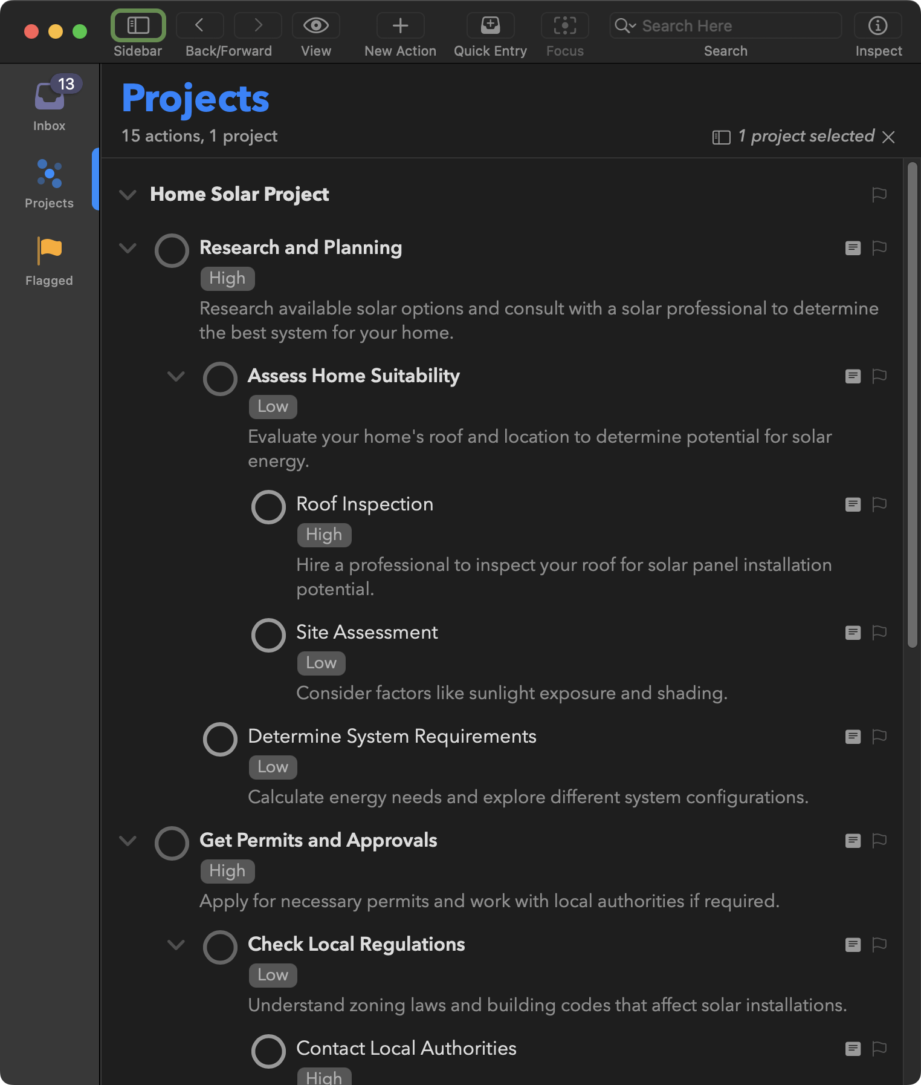The height and width of the screenshot is (1085, 921).
Task: Open the View options eye icon
Action: 315,26
